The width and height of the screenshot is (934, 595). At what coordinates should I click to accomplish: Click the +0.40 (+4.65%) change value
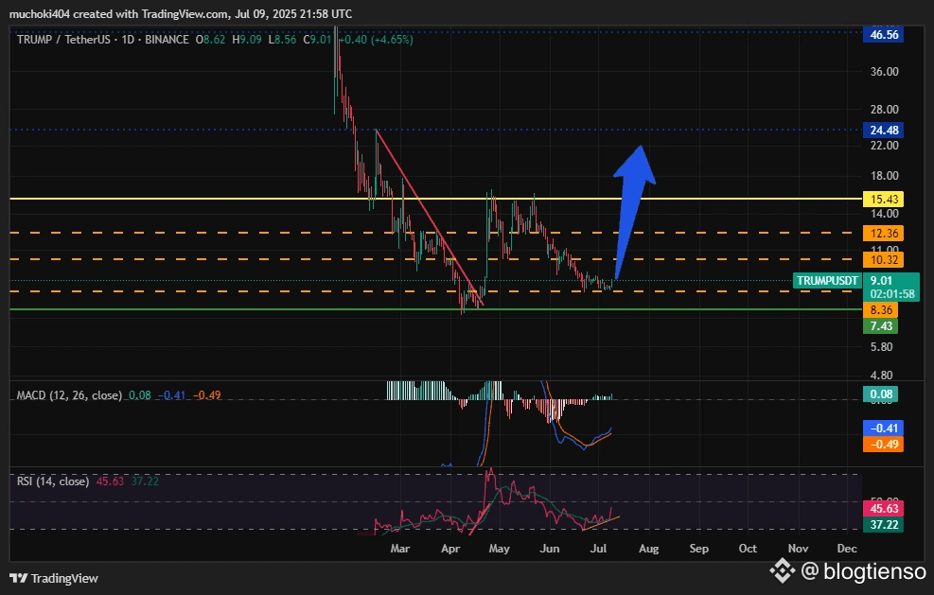pyautogui.click(x=376, y=40)
